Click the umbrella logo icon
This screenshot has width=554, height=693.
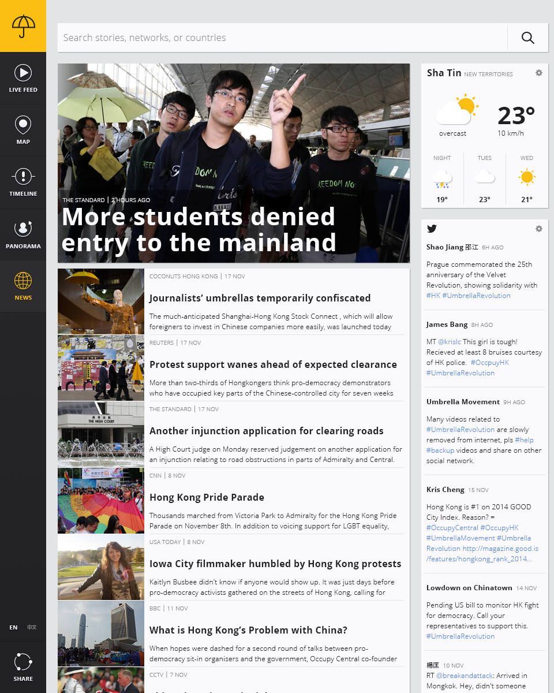click(x=23, y=26)
